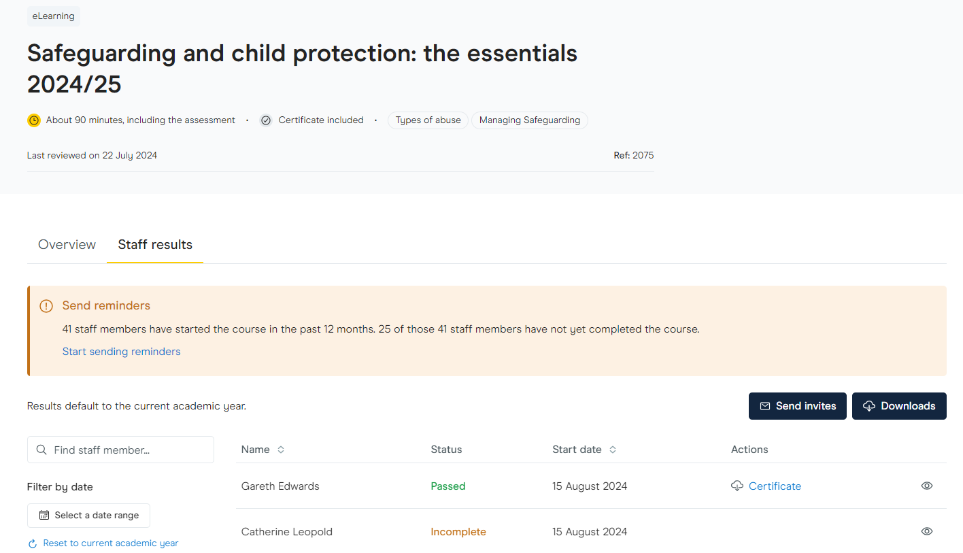Click the search magnifier icon
This screenshot has height=553, width=963.
(x=41, y=450)
